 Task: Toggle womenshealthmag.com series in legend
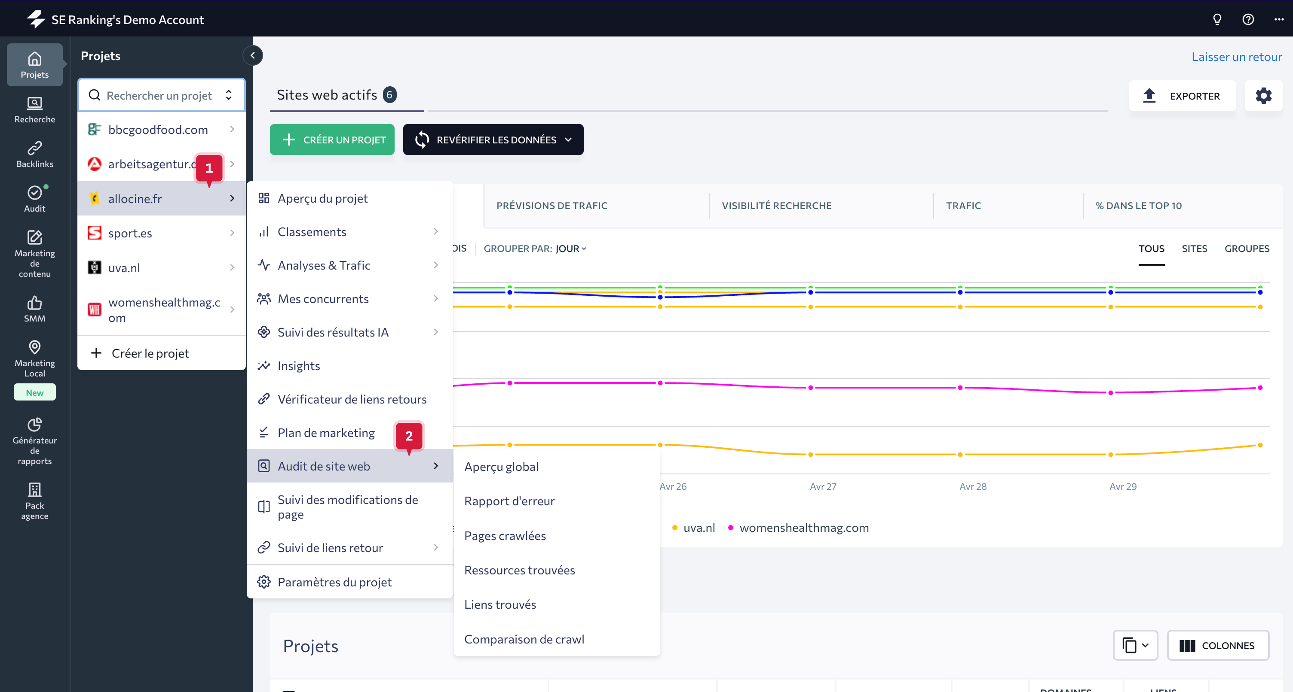(x=798, y=528)
